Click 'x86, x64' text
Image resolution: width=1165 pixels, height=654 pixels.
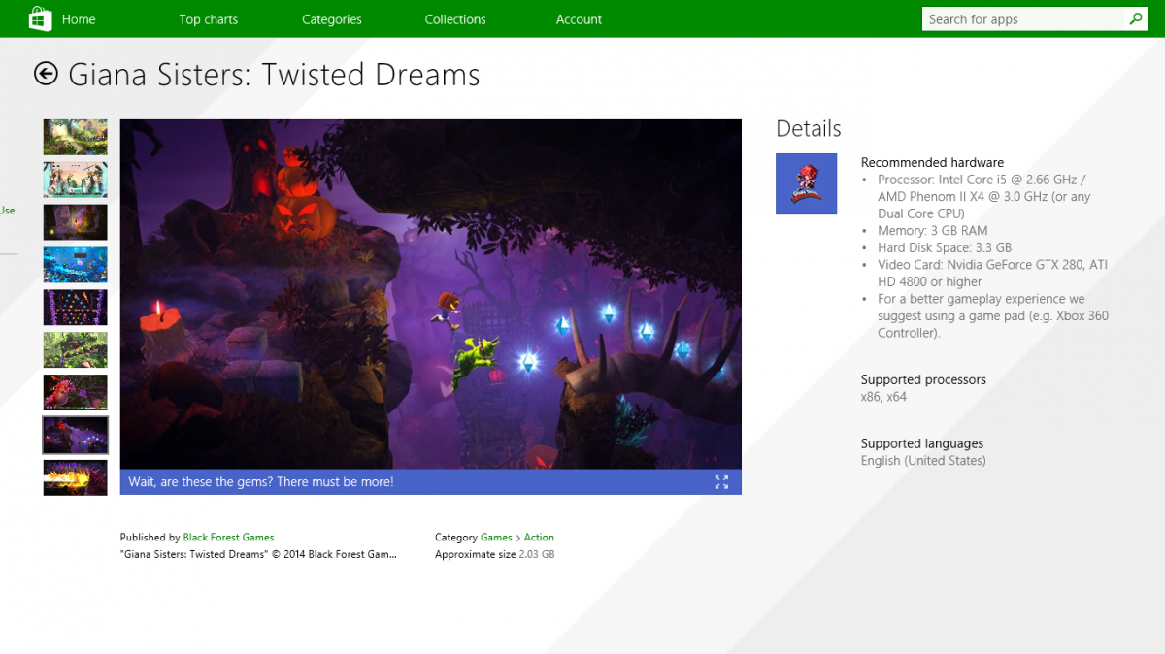click(883, 397)
